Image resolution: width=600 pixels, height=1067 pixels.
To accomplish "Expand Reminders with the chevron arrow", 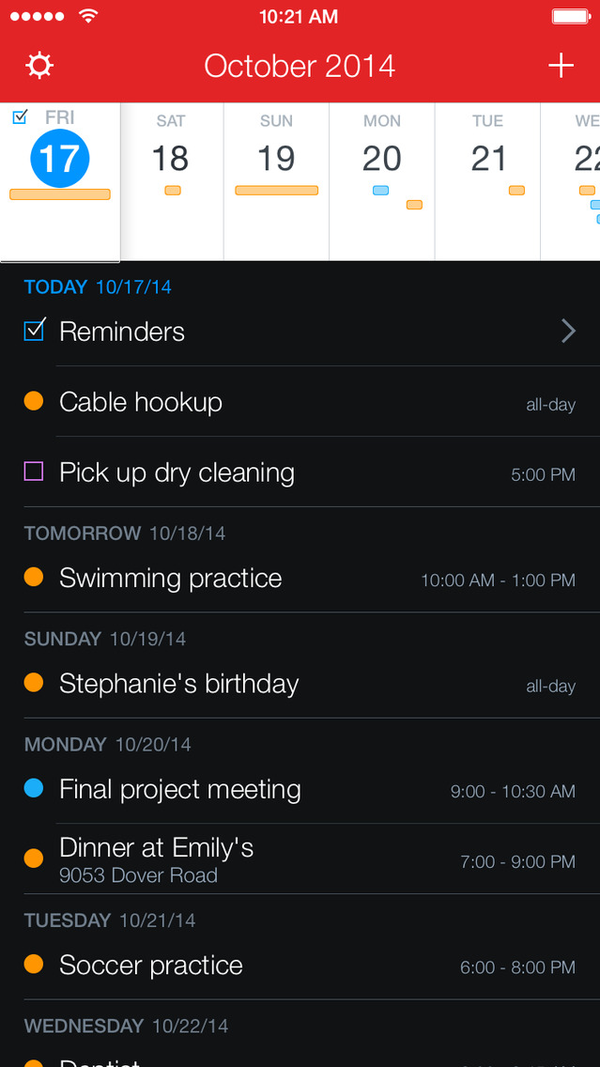I will [568, 331].
